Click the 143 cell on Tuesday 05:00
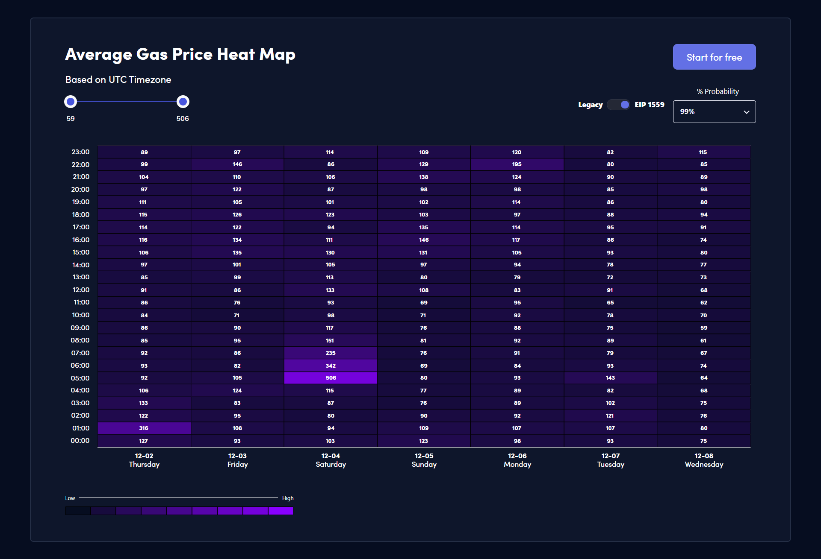Image resolution: width=821 pixels, height=559 pixels. click(x=610, y=378)
